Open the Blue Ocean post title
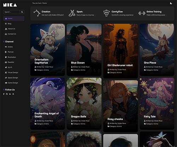This screenshot has height=147, width=177. (x=78, y=63)
